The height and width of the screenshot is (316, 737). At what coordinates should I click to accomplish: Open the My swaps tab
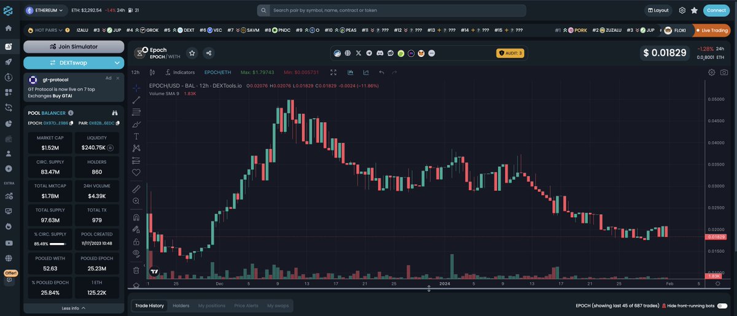pyautogui.click(x=278, y=306)
